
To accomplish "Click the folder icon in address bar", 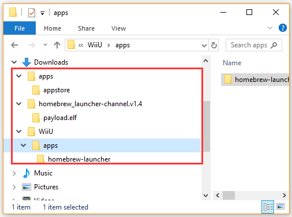I will (x=71, y=44).
